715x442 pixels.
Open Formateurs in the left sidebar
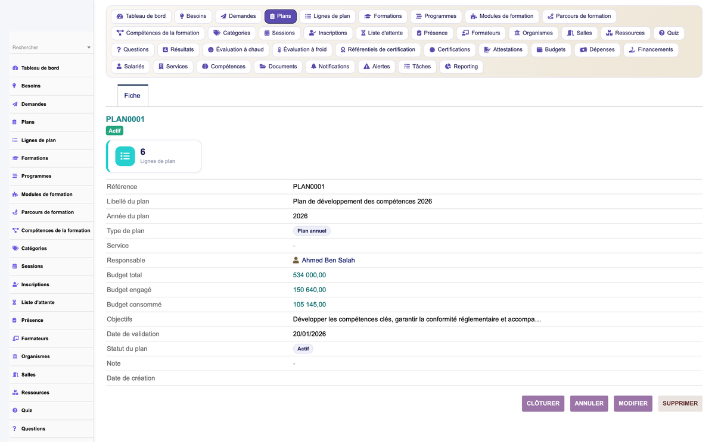coord(51,338)
